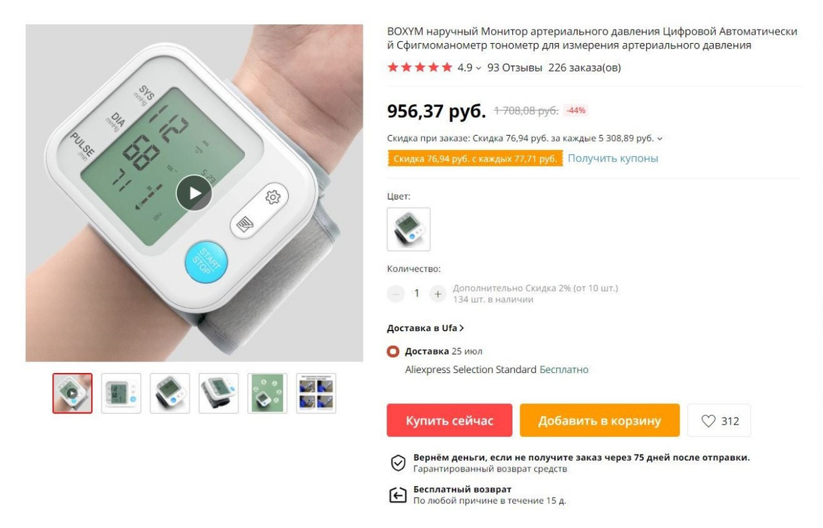Select the first video thumbnail

[73, 393]
